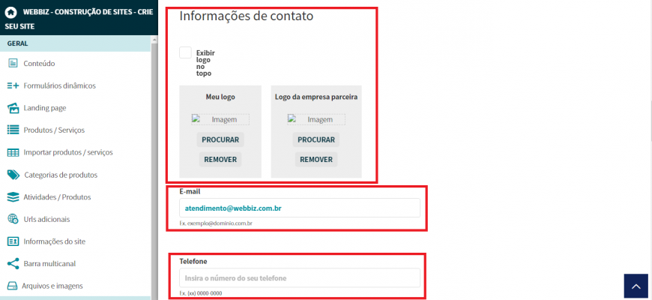Click REMOVER under Logo da empresa parceira
Screen dimensions: 652x300
(x=316, y=159)
